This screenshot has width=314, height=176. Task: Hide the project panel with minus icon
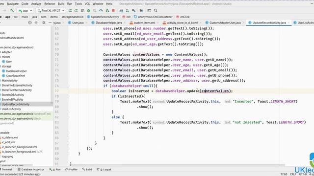[x=50, y=23]
